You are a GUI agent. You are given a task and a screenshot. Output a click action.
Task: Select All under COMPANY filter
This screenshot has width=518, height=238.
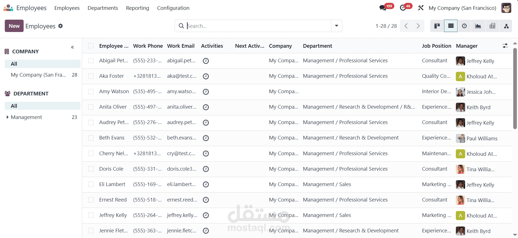click(x=42, y=64)
